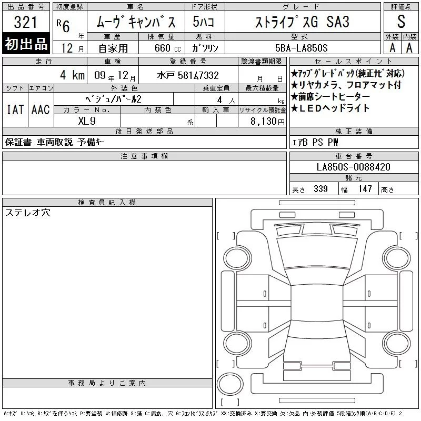Screen dimensions: 421x421
Task: Click sales point LEDヘッドライト
Action: tap(330, 108)
